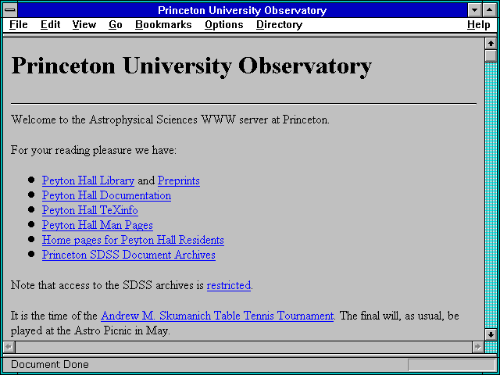Click the window title bar text
500x375 pixels.
tap(242, 10)
